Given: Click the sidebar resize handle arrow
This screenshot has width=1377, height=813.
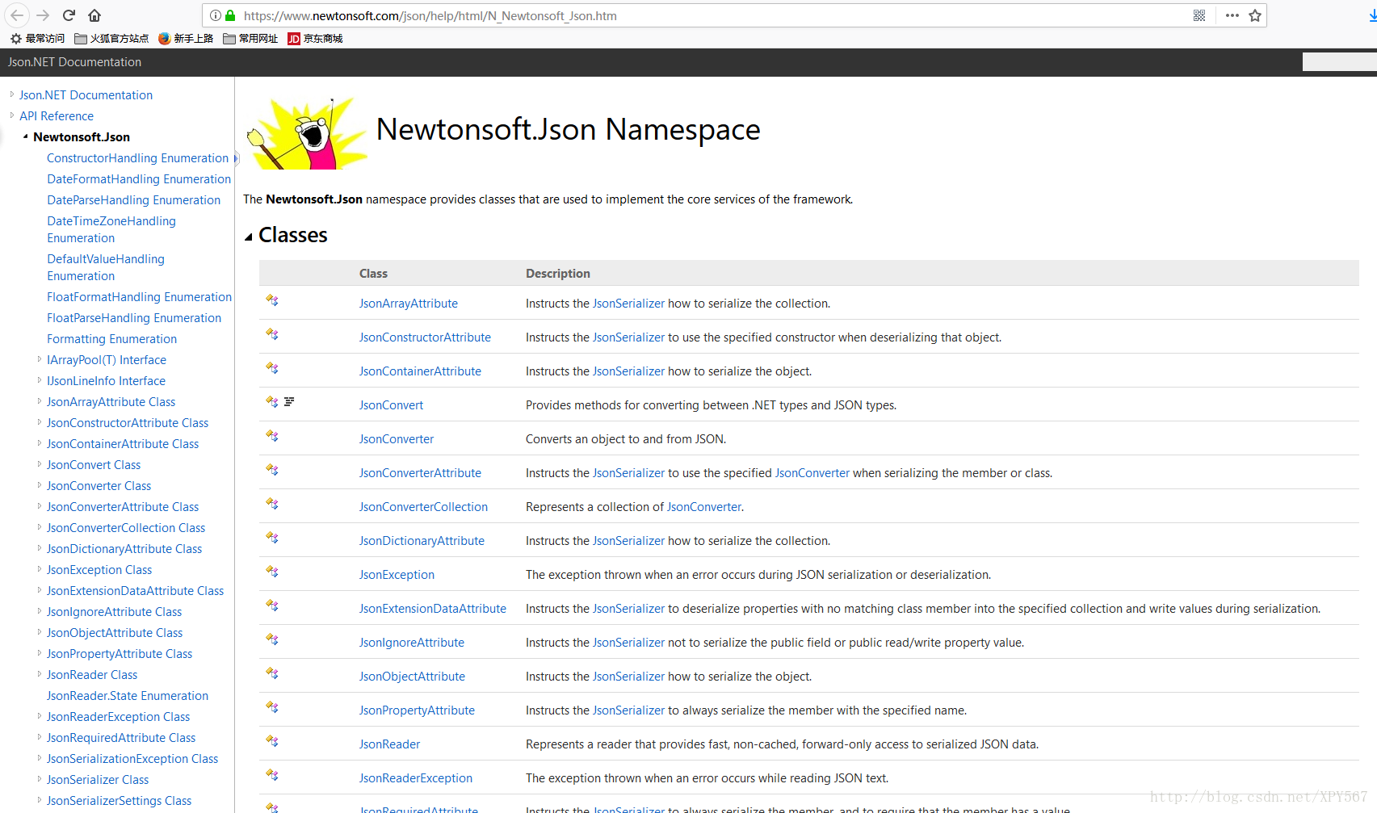Looking at the screenshot, I should (x=236, y=158).
